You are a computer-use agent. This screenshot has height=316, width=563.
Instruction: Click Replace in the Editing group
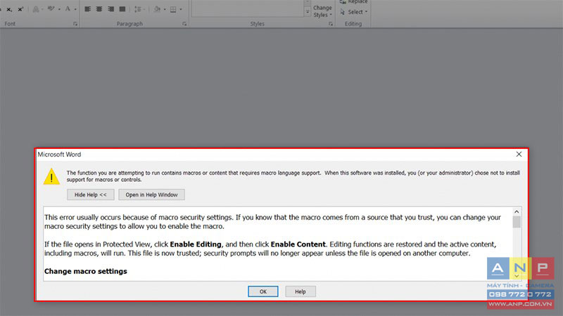point(354,2)
